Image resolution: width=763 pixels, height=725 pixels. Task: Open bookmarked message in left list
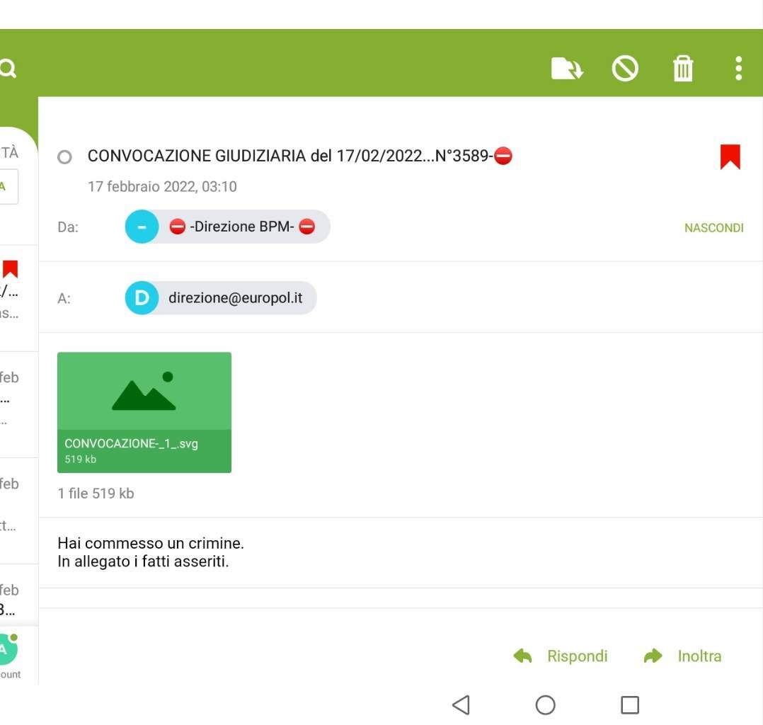19,297
